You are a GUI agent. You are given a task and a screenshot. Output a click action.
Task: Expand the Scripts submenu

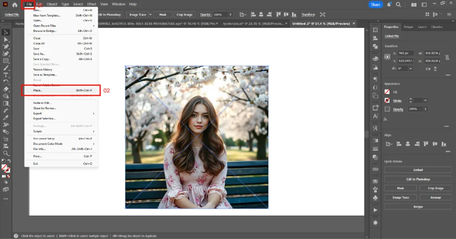tap(61, 131)
